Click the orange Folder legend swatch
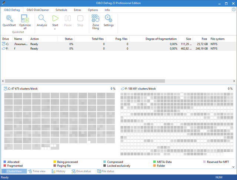 tap(154, 166)
